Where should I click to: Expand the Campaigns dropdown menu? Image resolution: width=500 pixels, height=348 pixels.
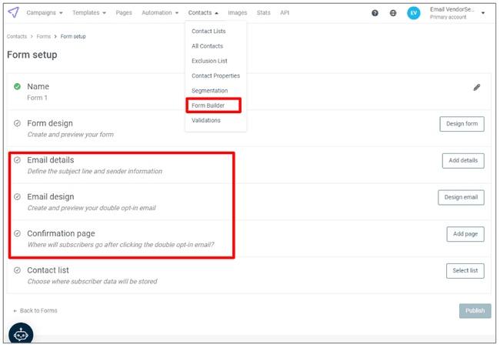45,13
